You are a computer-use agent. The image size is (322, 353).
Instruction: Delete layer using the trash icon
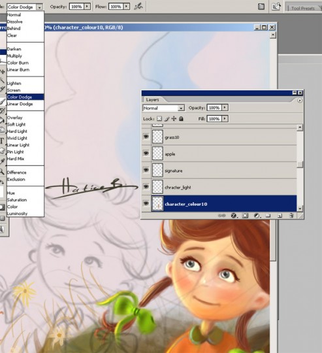(x=291, y=216)
